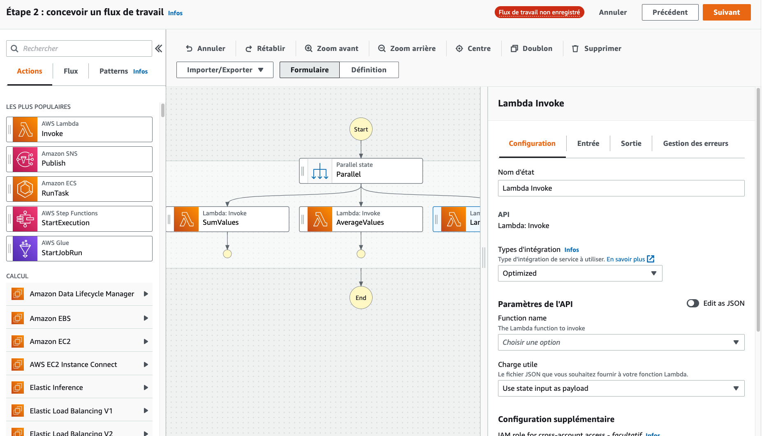
Task: Click the Amazon EC2 service icon
Action: pyautogui.click(x=18, y=341)
